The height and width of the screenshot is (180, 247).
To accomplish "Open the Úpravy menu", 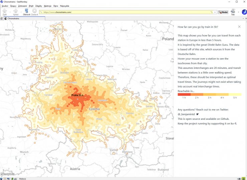I will pyautogui.click(x=13, y=6).
